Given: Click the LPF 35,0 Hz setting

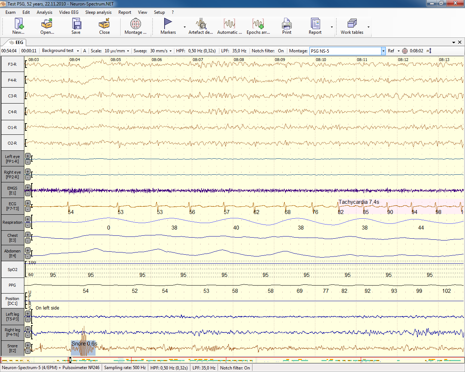Looking at the screenshot, I should click(234, 51).
